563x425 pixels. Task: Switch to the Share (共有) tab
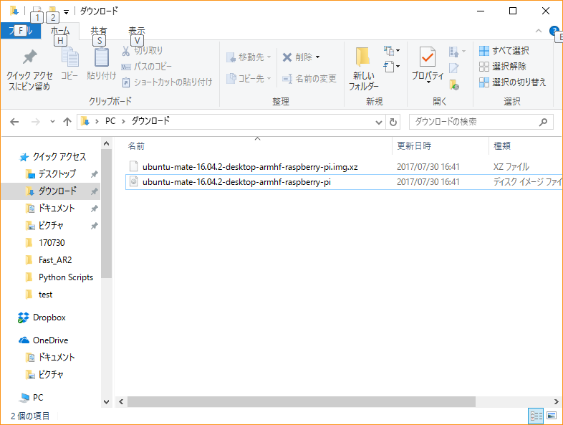pyautogui.click(x=99, y=31)
